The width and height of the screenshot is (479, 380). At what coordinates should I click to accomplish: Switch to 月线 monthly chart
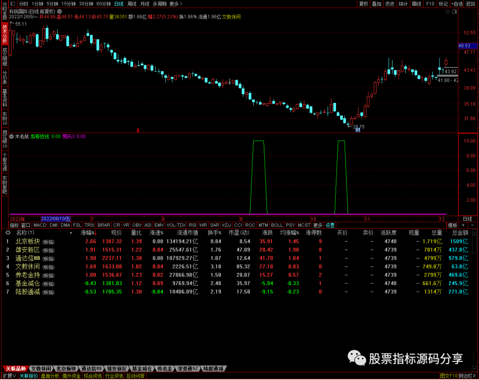point(145,4)
